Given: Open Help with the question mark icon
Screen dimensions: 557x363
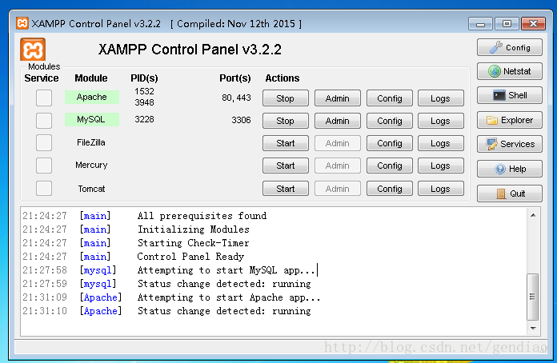Looking at the screenshot, I should pyautogui.click(x=510, y=169).
